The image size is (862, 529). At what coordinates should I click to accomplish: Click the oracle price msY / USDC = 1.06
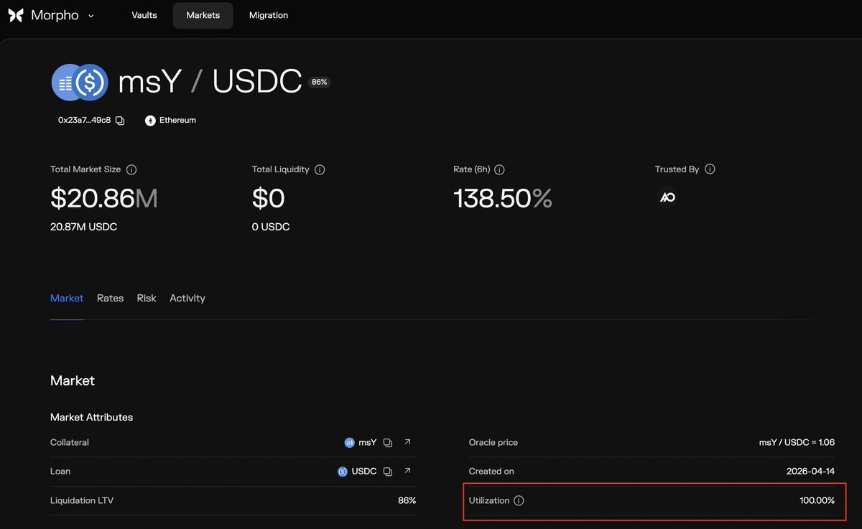coord(797,443)
